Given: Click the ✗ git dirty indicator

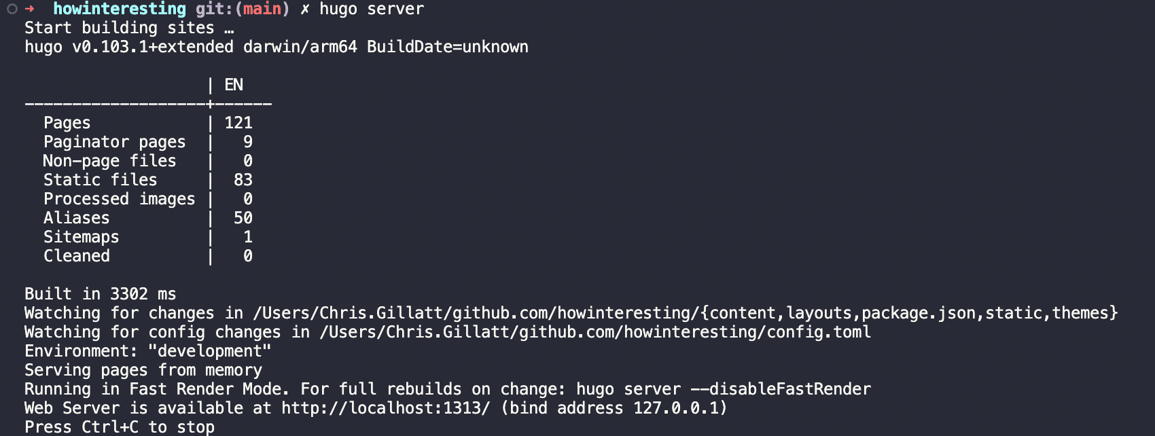Looking at the screenshot, I should tap(305, 9).
